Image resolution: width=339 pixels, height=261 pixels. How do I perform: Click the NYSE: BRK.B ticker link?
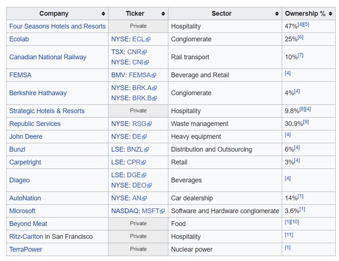(132, 98)
